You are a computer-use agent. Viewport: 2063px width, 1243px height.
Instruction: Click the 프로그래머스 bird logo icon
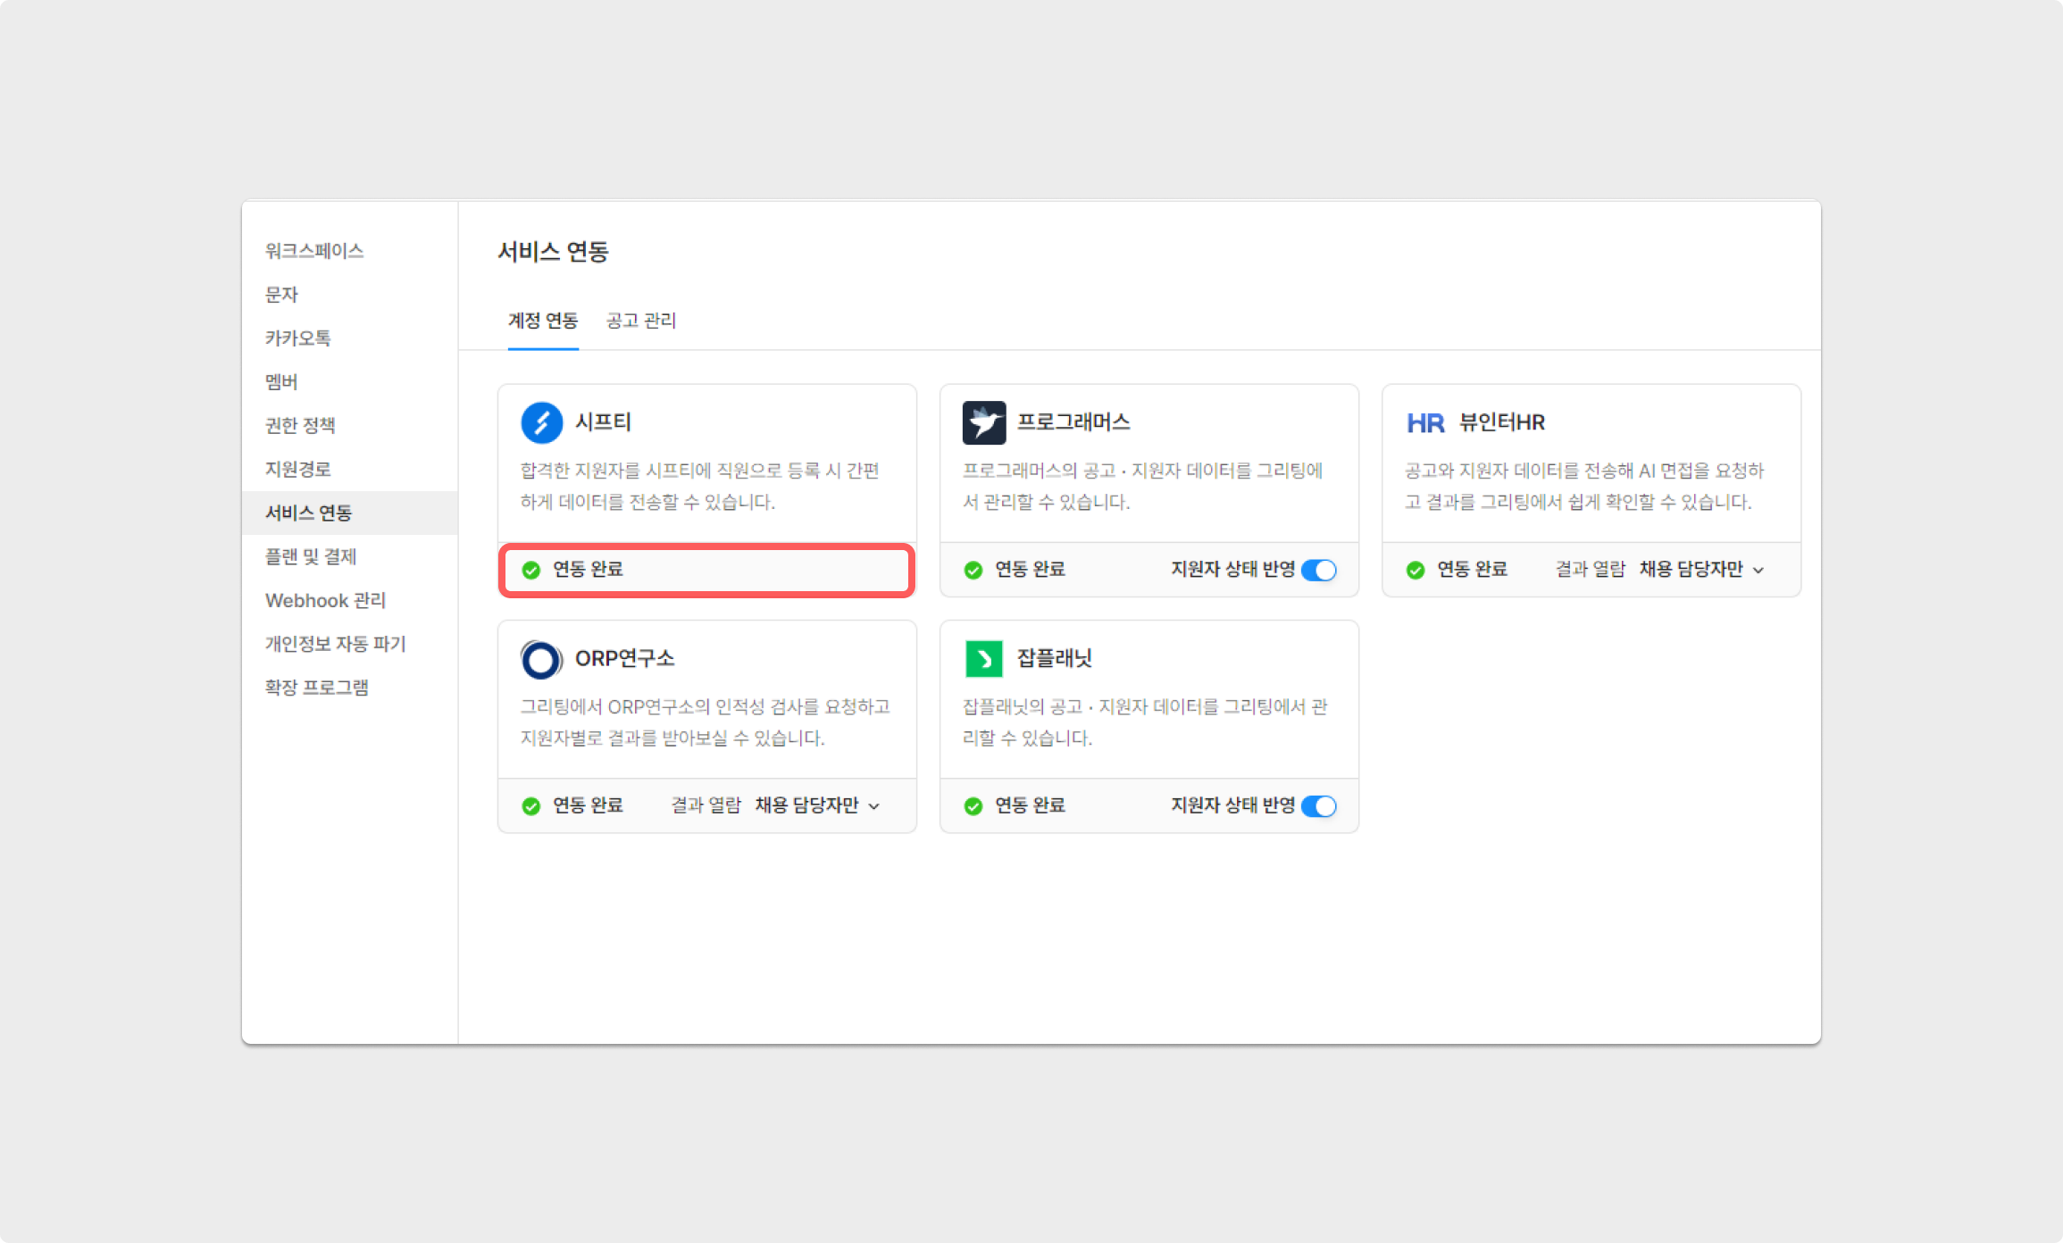(x=983, y=422)
